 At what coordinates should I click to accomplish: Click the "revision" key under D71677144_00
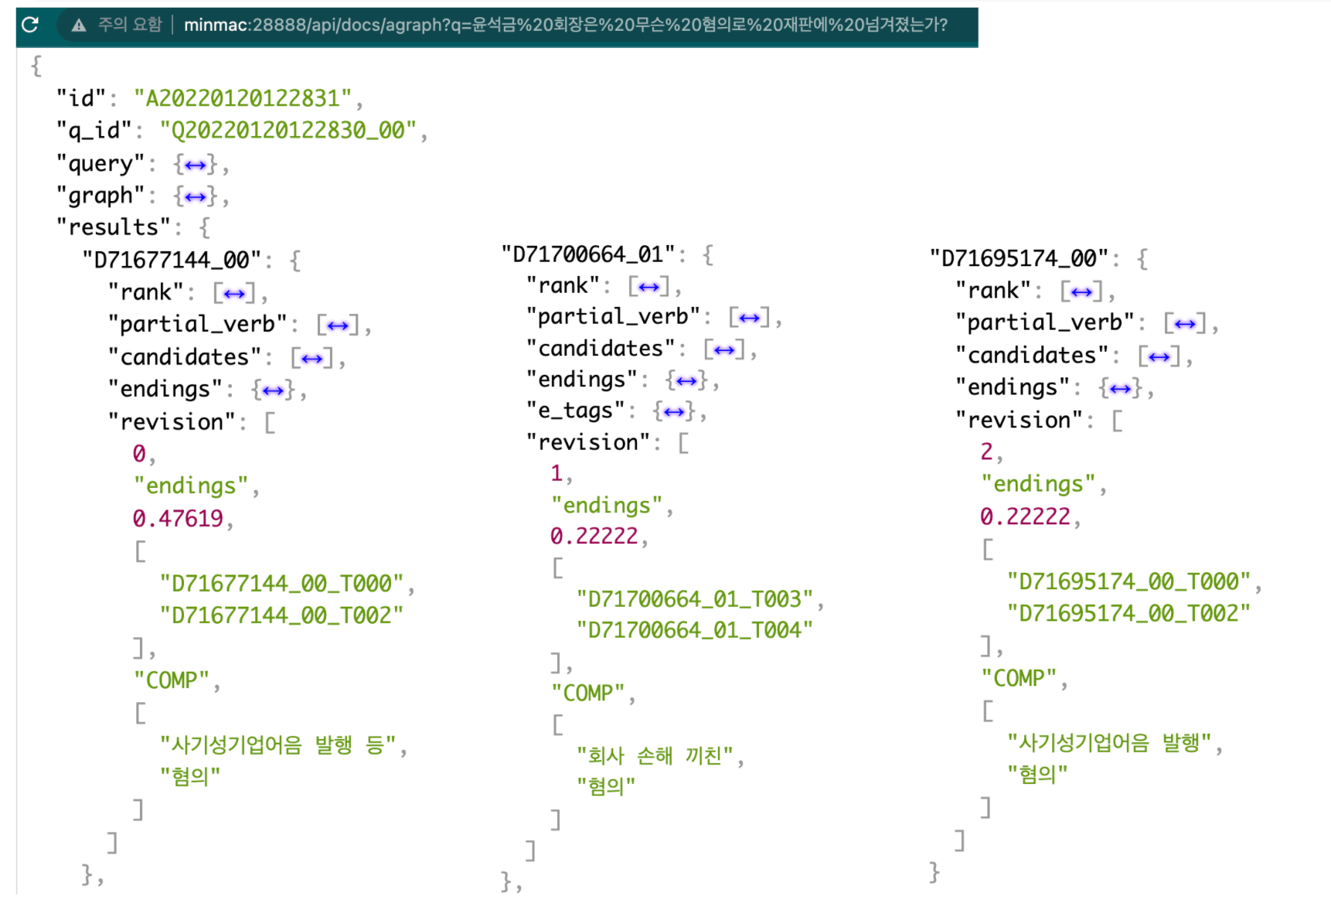click(172, 422)
